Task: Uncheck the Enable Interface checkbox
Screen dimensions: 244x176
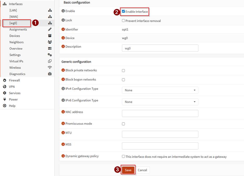Action: (124, 11)
